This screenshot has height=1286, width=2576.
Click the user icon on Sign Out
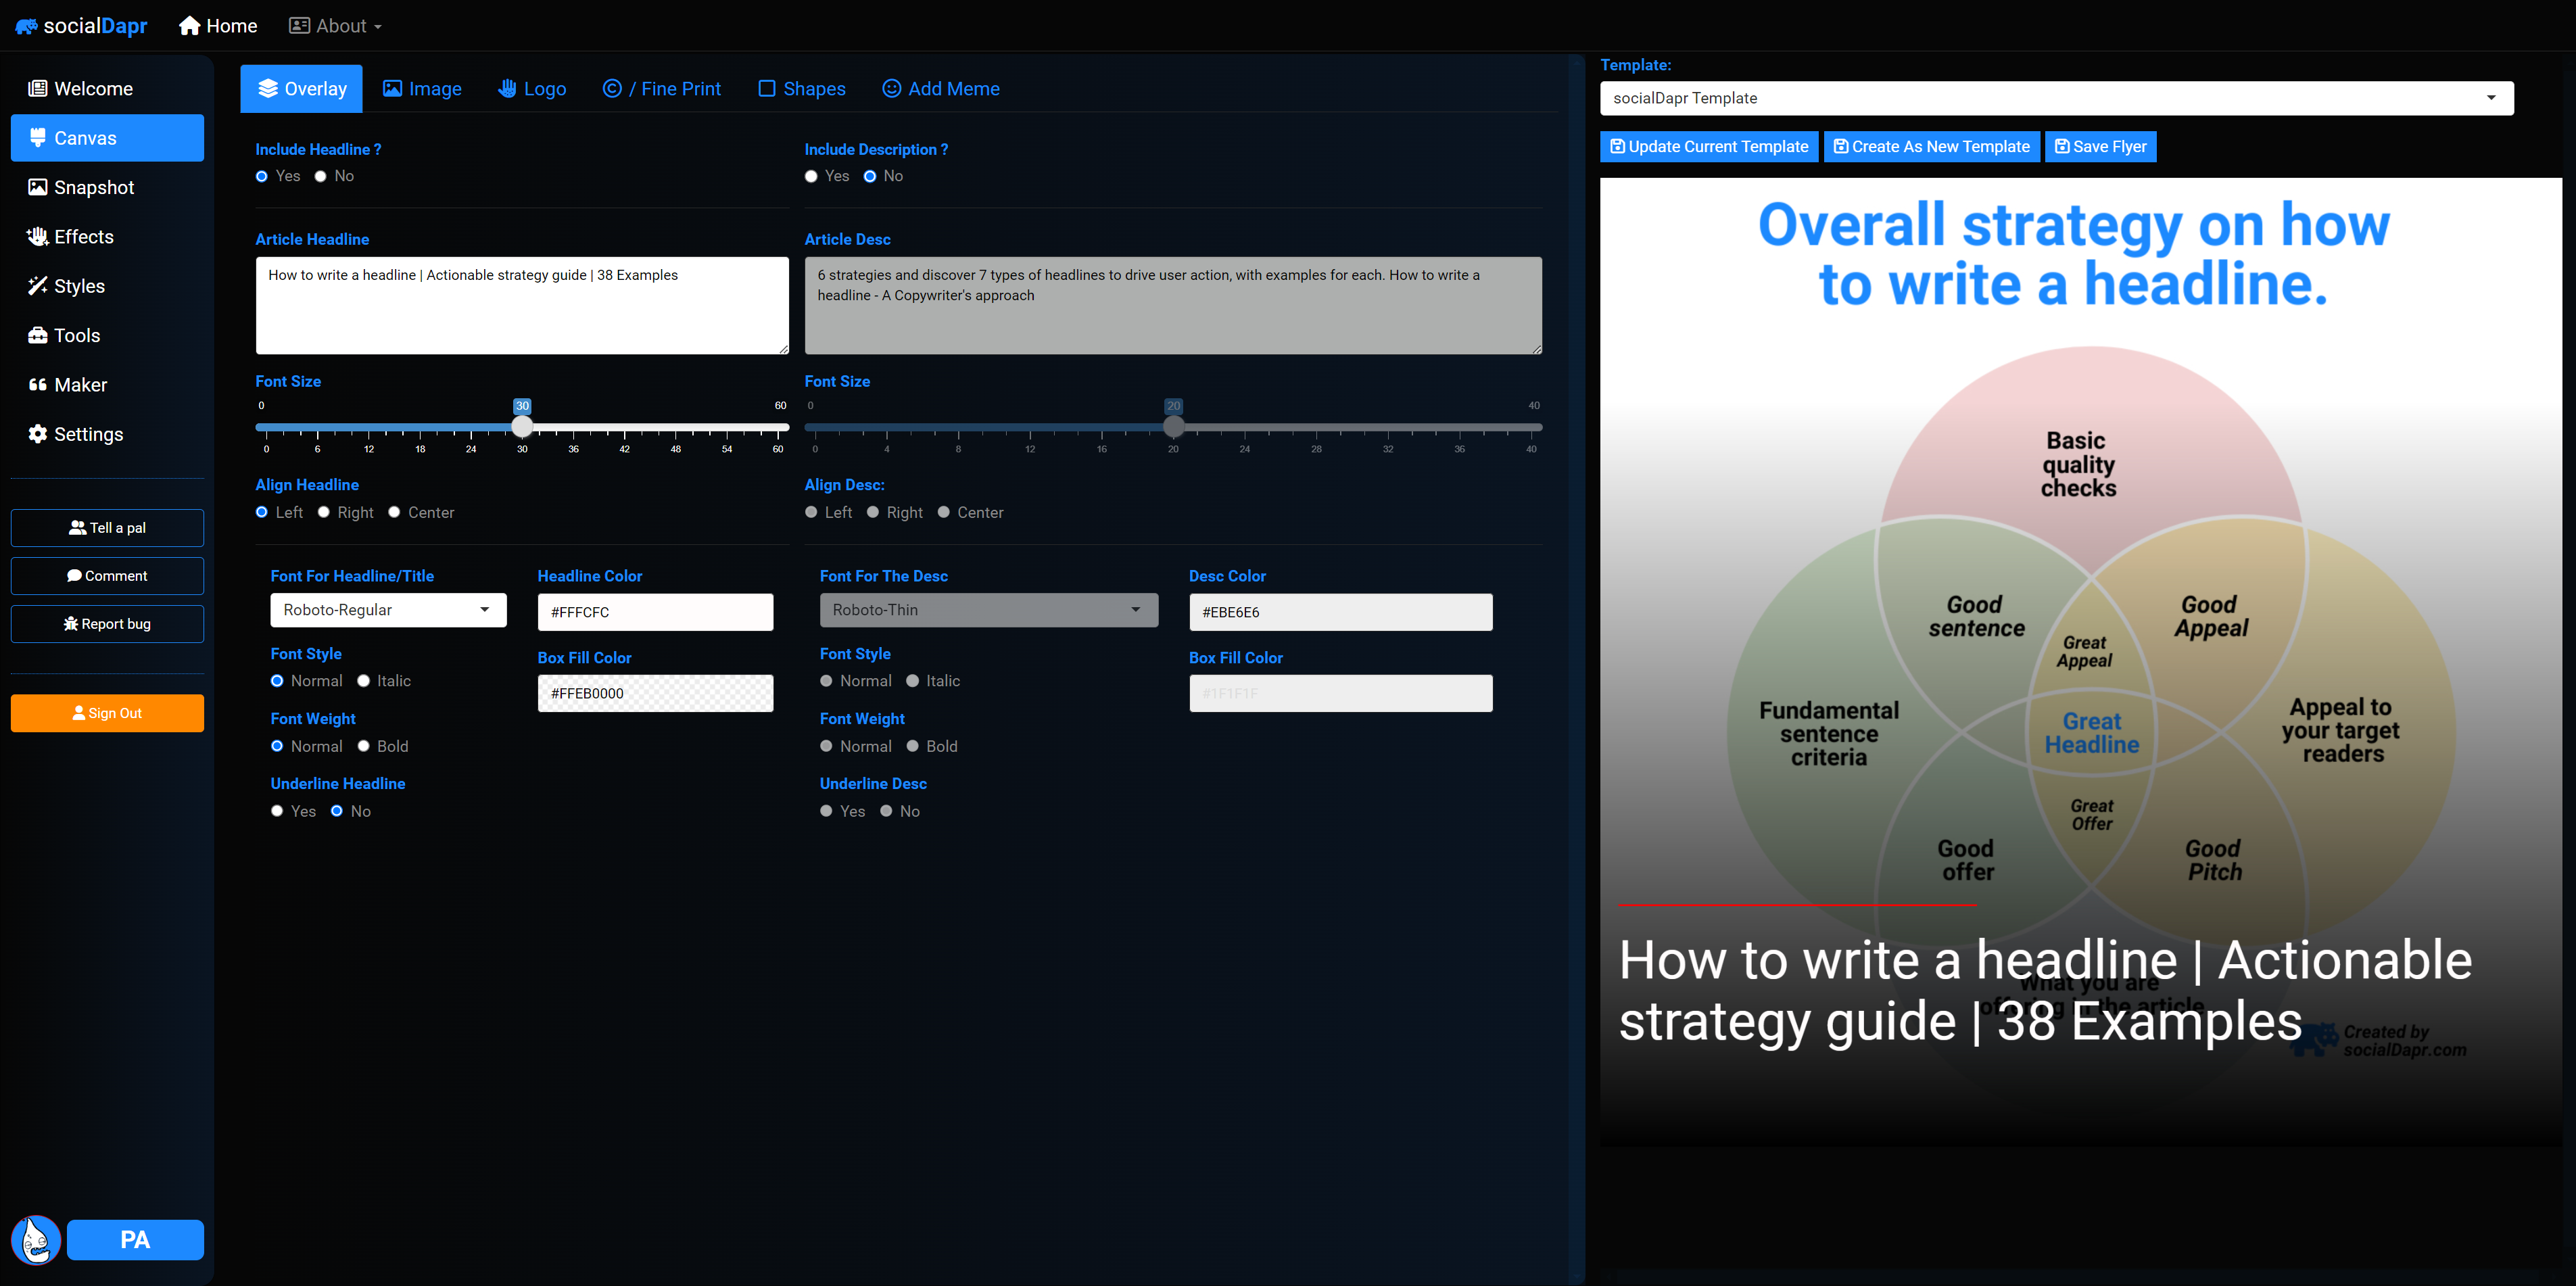click(79, 713)
